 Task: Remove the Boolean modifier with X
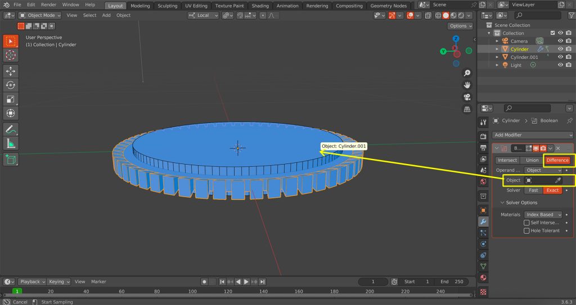coord(558,148)
